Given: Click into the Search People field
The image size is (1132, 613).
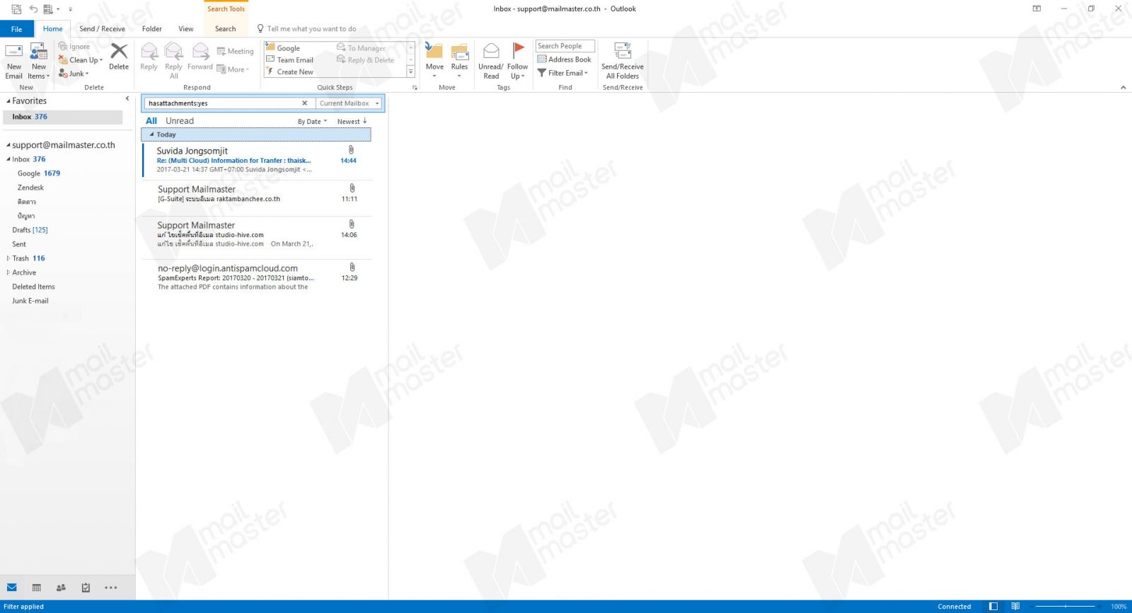Looking at the screenshot, I should tap(565, 46).
